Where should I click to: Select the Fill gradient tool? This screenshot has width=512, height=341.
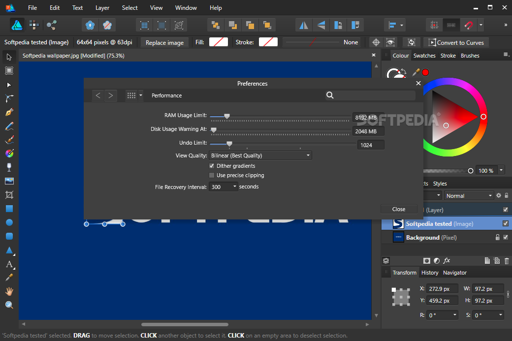coord(9,154)
